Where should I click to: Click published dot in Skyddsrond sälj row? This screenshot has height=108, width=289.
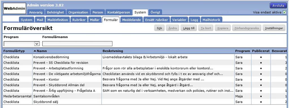coord(261,102)
